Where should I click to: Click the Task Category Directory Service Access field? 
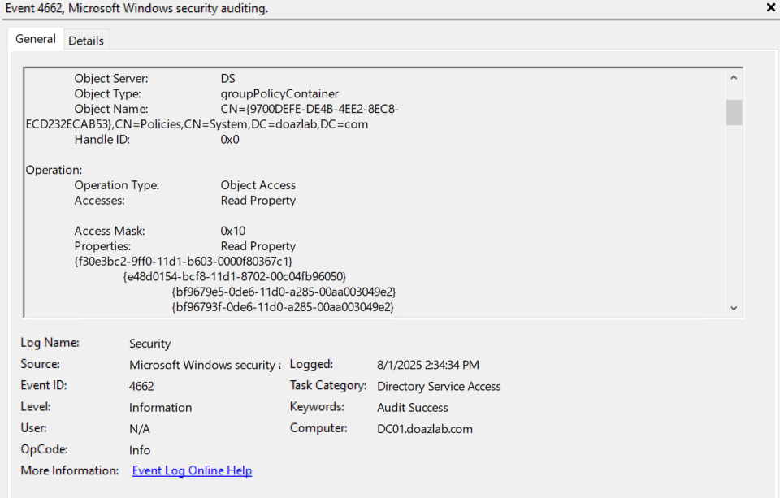439,386
